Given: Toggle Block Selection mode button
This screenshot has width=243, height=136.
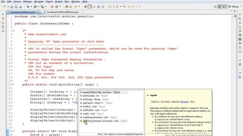Looking at the screenshot, I should 99,7.
